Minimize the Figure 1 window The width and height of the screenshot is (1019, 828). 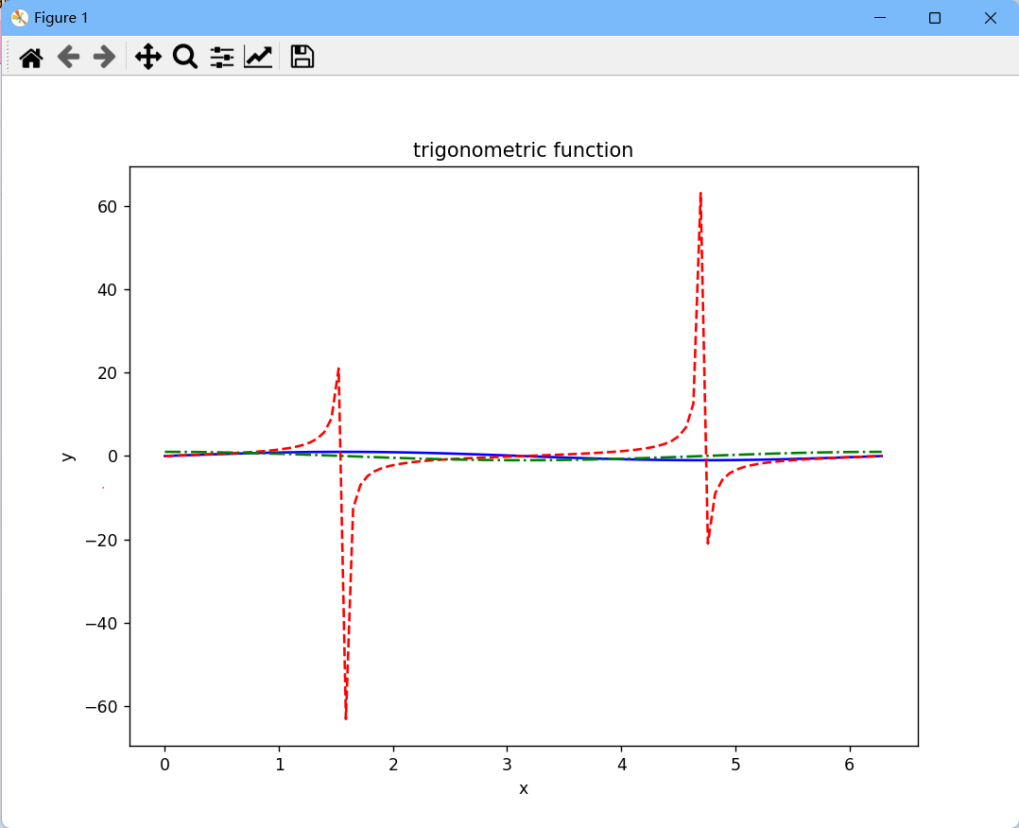[x=879, y=17]
